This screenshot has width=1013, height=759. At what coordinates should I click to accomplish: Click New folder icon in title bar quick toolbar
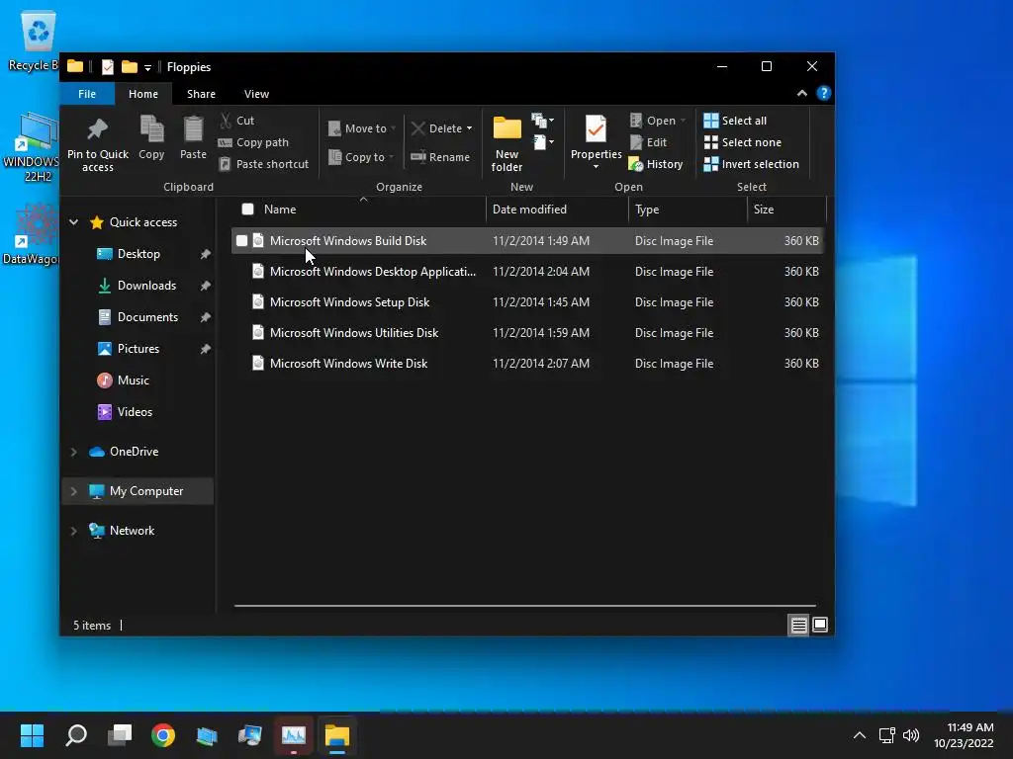click(x=130, y=66)
